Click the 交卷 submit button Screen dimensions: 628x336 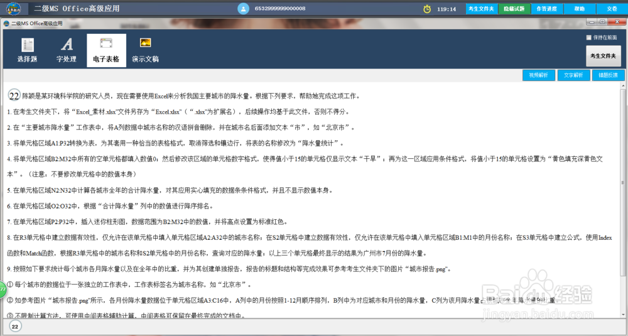[612, 9]
